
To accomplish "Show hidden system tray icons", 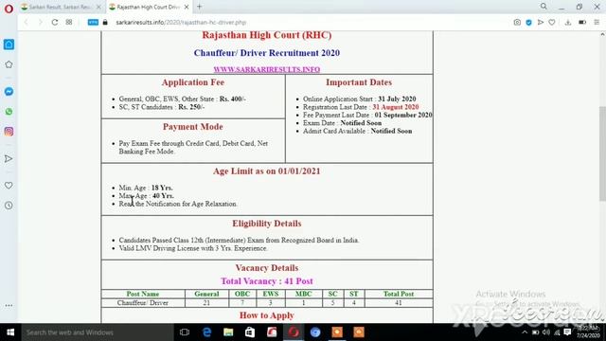I will point(525,332).
